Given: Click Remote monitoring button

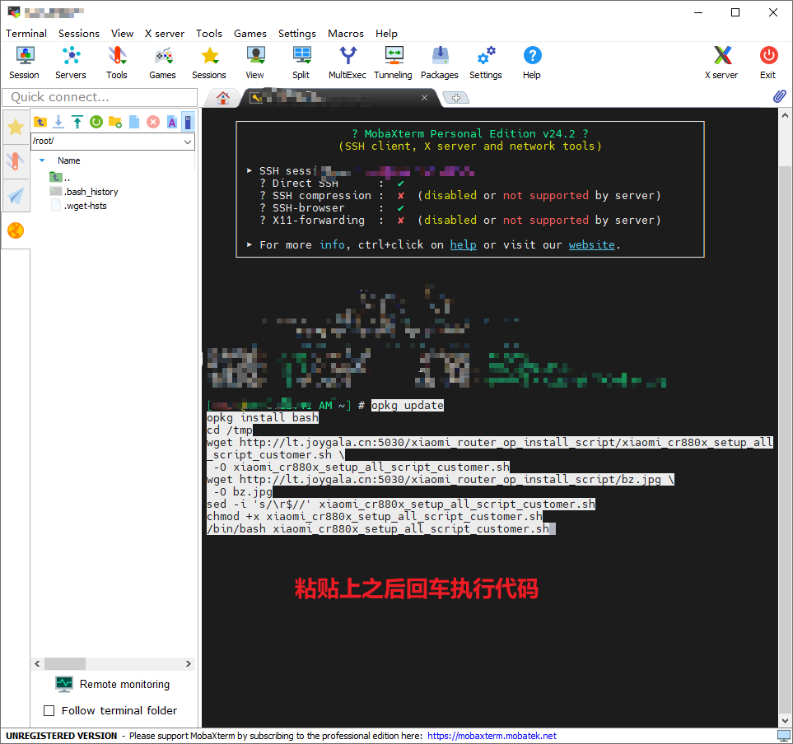Looking at the screenshot, I should point(113,684).
